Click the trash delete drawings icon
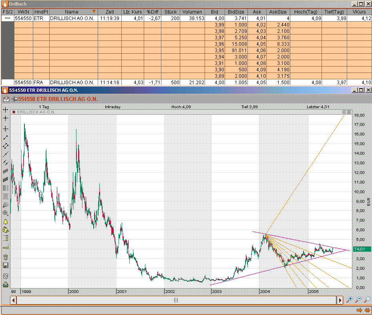 coord(6,257)
